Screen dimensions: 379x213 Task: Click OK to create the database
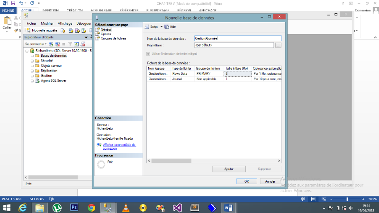[x=246, y=181]
